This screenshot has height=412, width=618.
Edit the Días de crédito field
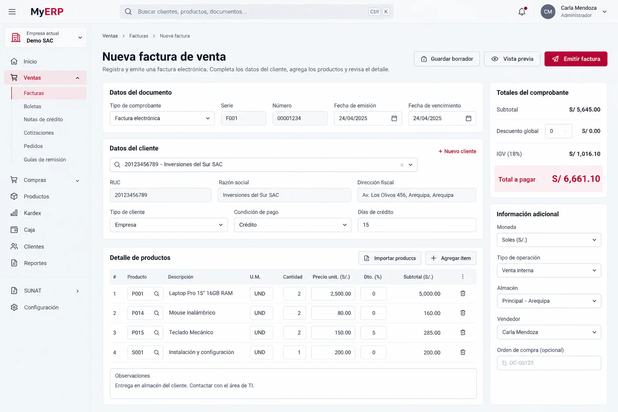[417, 225]
